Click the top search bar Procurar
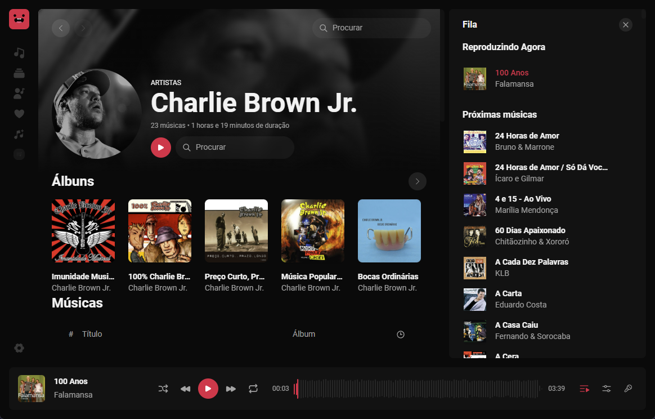The width and height of the screenshot is (655, 419). tap(371, 28)
